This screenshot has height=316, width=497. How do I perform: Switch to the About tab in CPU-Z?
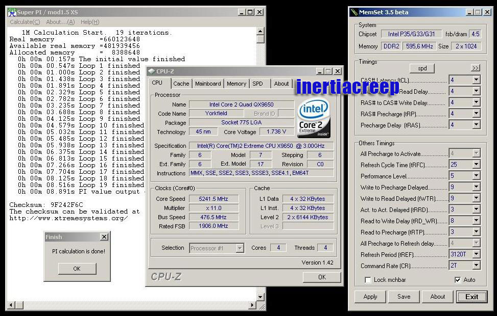coord(281,84)
